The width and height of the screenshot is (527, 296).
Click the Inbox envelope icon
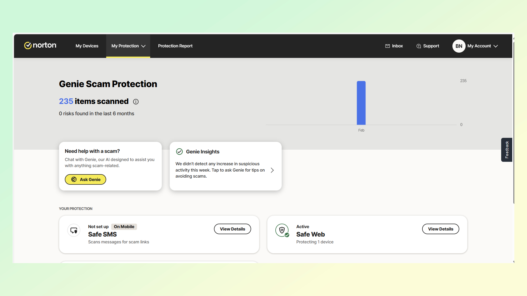click(x=388, y=46)
